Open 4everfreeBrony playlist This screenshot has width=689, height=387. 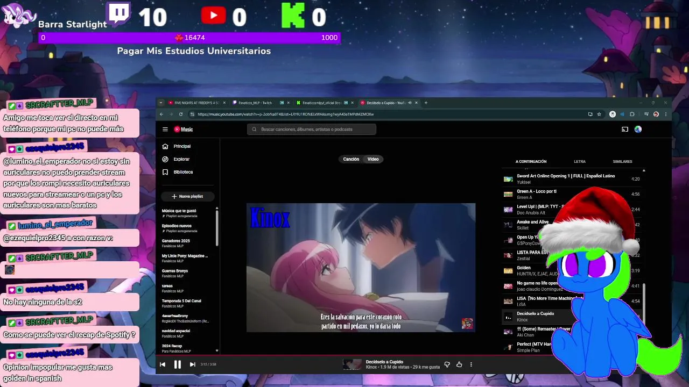point(186,319)
